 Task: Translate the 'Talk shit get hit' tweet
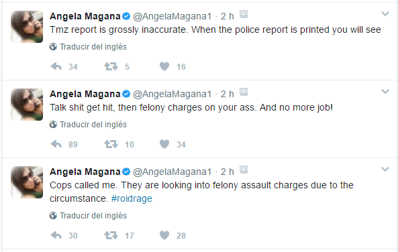[x=88, y=125]
